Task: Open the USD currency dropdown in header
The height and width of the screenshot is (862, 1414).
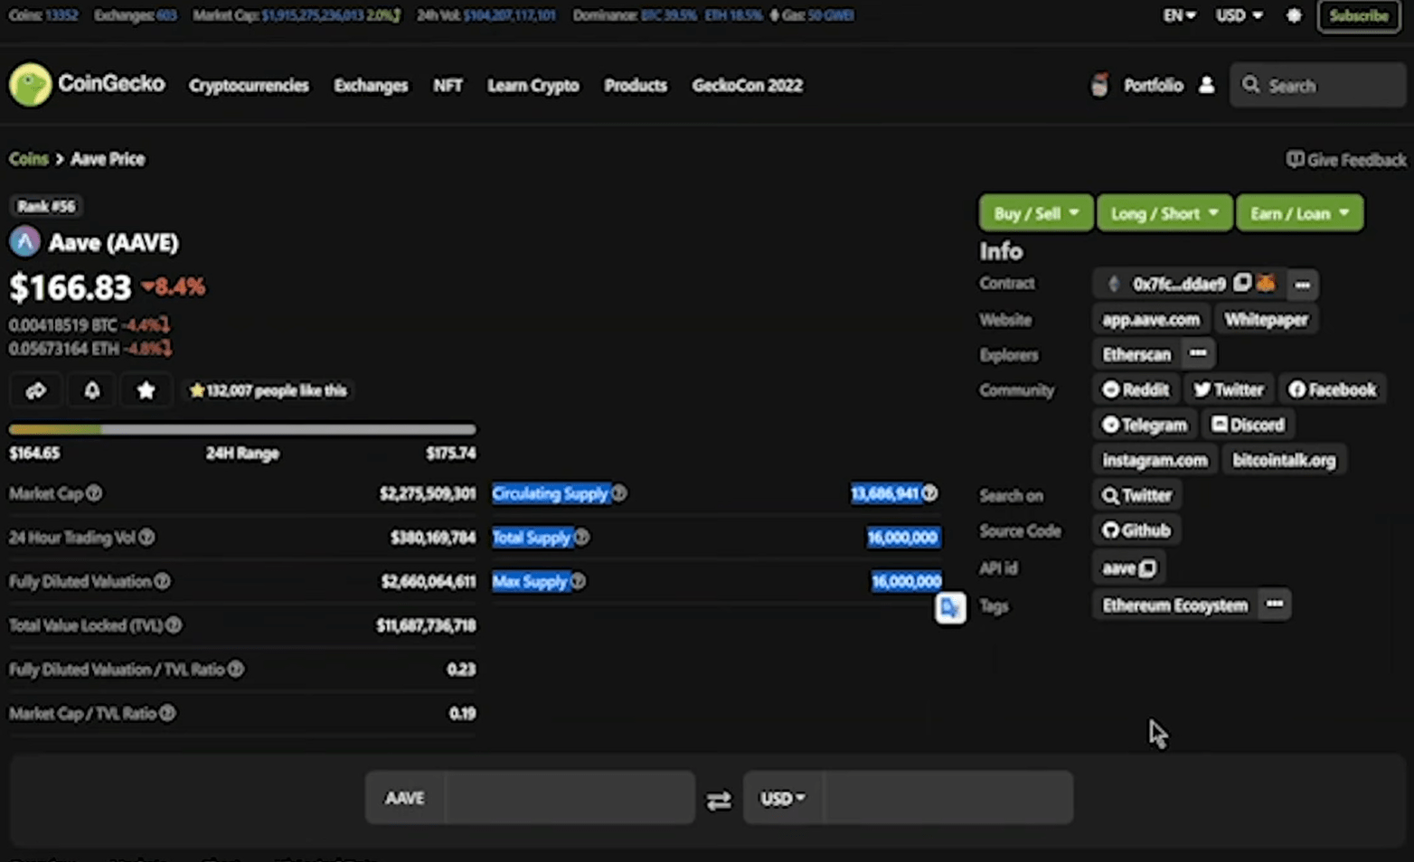Action: pyautogui.click(x=1239, y=15)
